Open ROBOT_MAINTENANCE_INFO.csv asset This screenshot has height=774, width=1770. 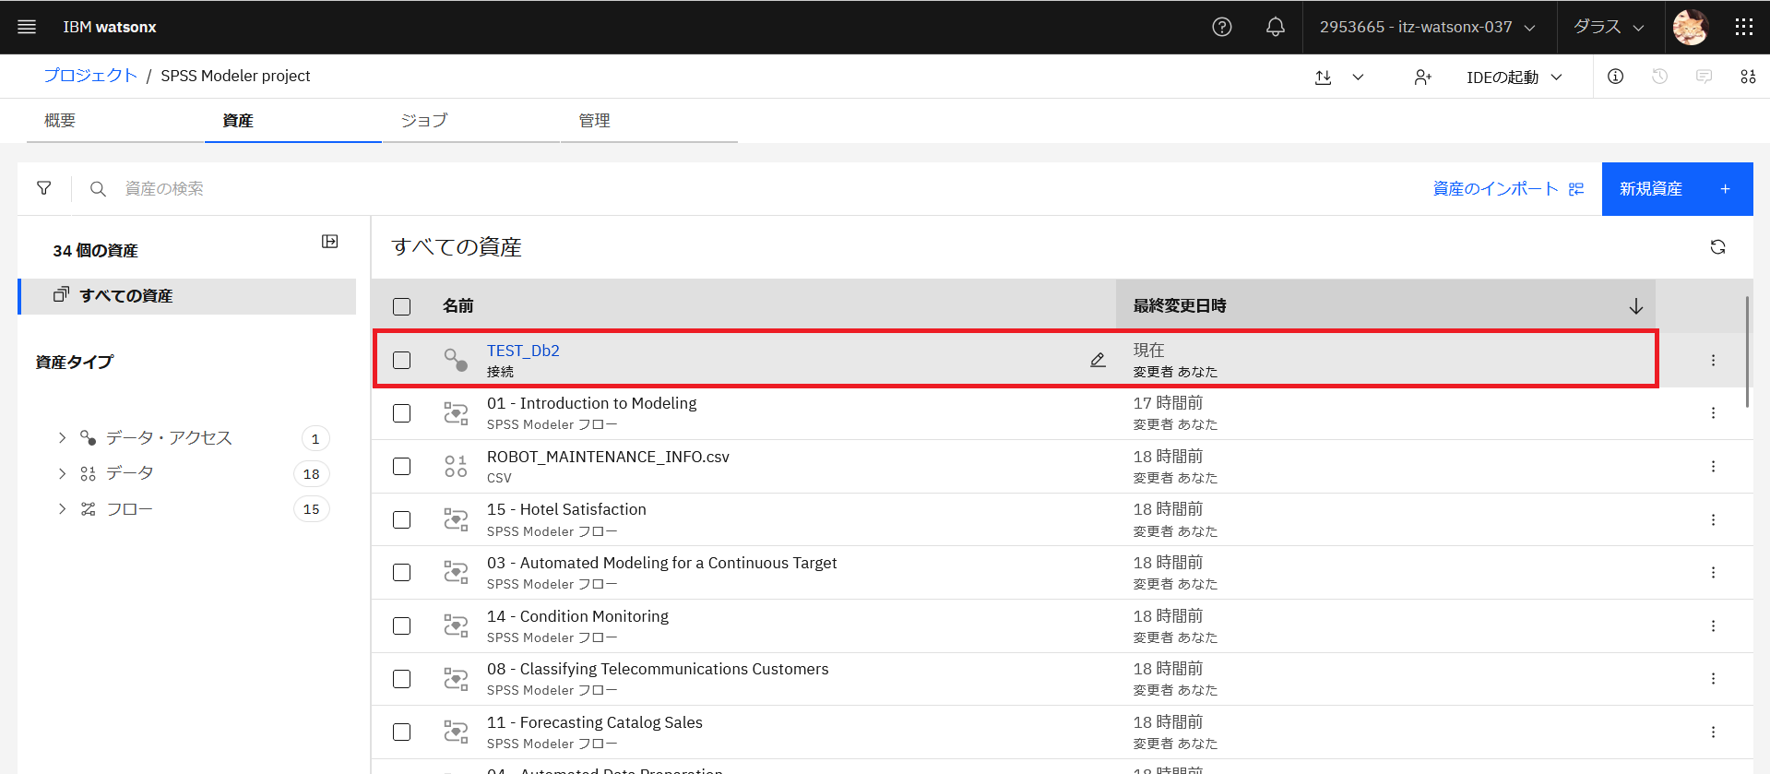click(608, 457)
